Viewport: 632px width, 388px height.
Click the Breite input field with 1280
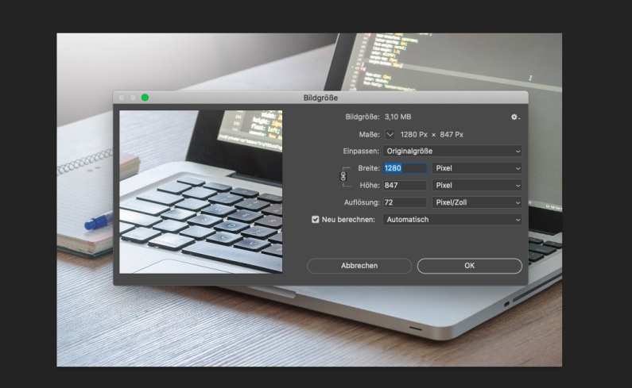405,168
